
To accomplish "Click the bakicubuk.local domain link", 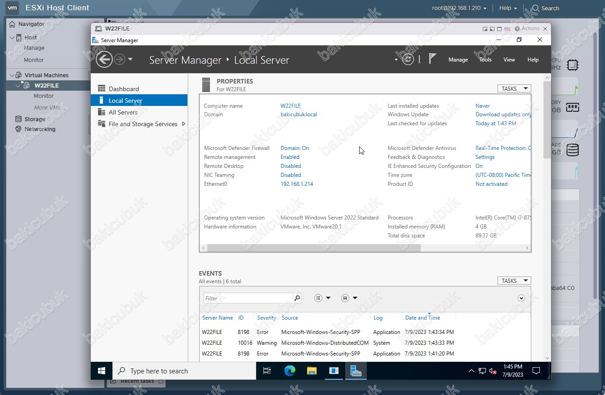I will point(298,114).
